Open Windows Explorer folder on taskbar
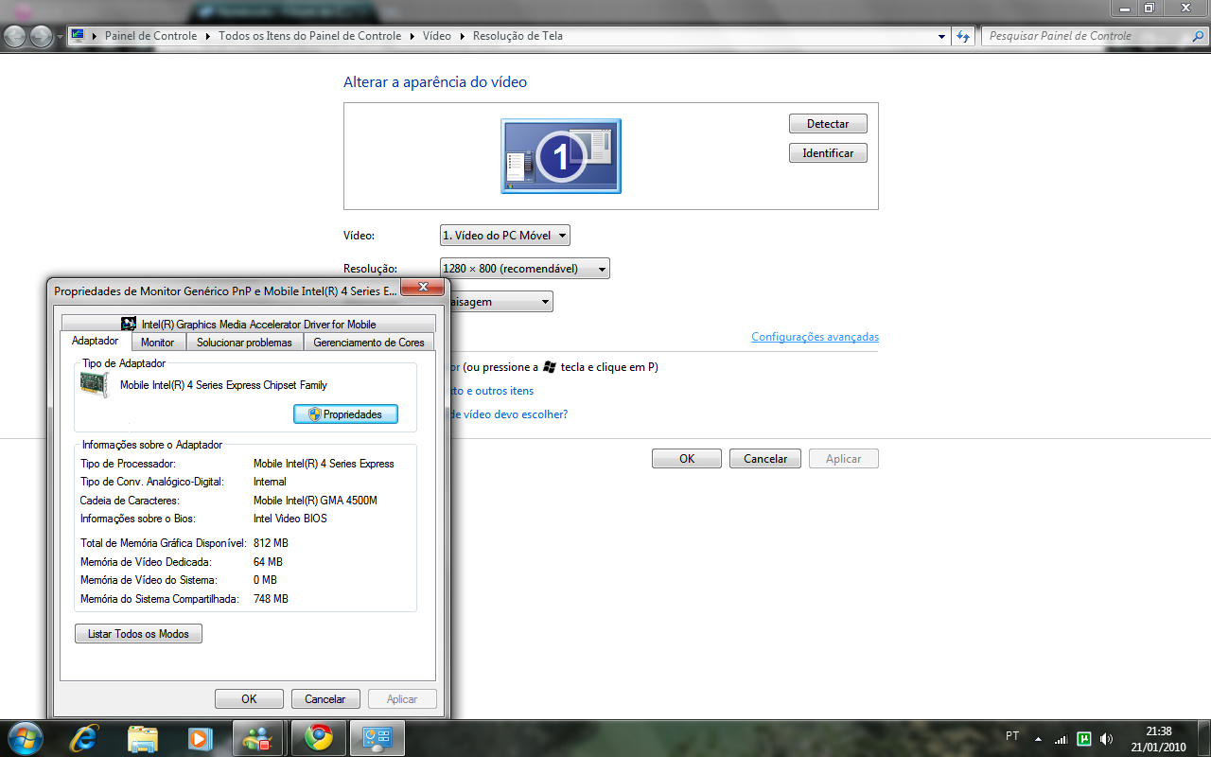 pyautogui.click(x=142, y=738)
